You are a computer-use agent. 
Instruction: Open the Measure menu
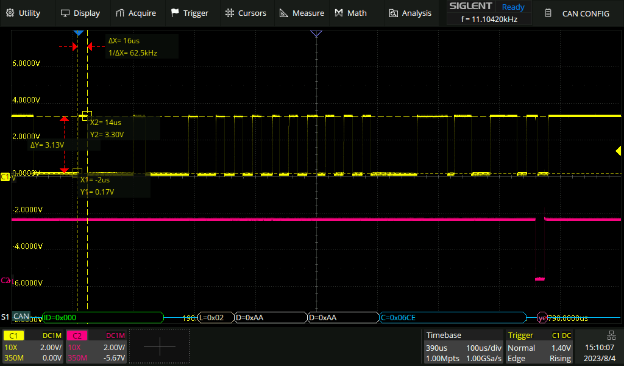[x=302, y=13]
